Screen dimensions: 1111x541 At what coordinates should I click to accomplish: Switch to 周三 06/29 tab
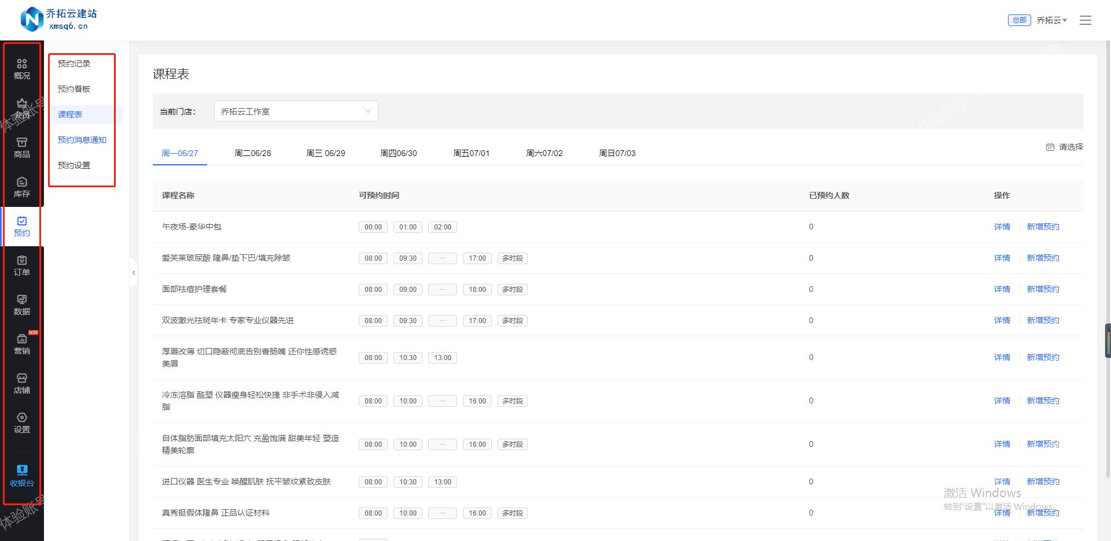tap(326, 153)
